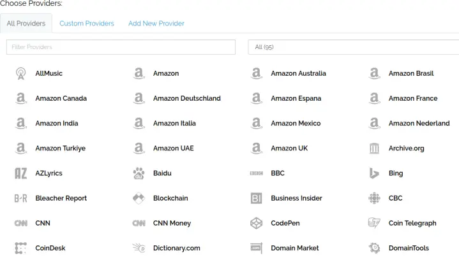Focus the Filter Providers search field

(x=121, y=47)
